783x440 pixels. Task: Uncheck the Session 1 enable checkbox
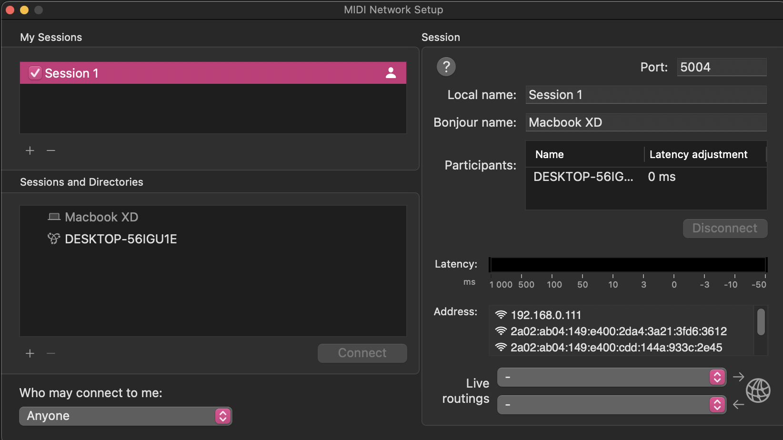click(35, 73)
